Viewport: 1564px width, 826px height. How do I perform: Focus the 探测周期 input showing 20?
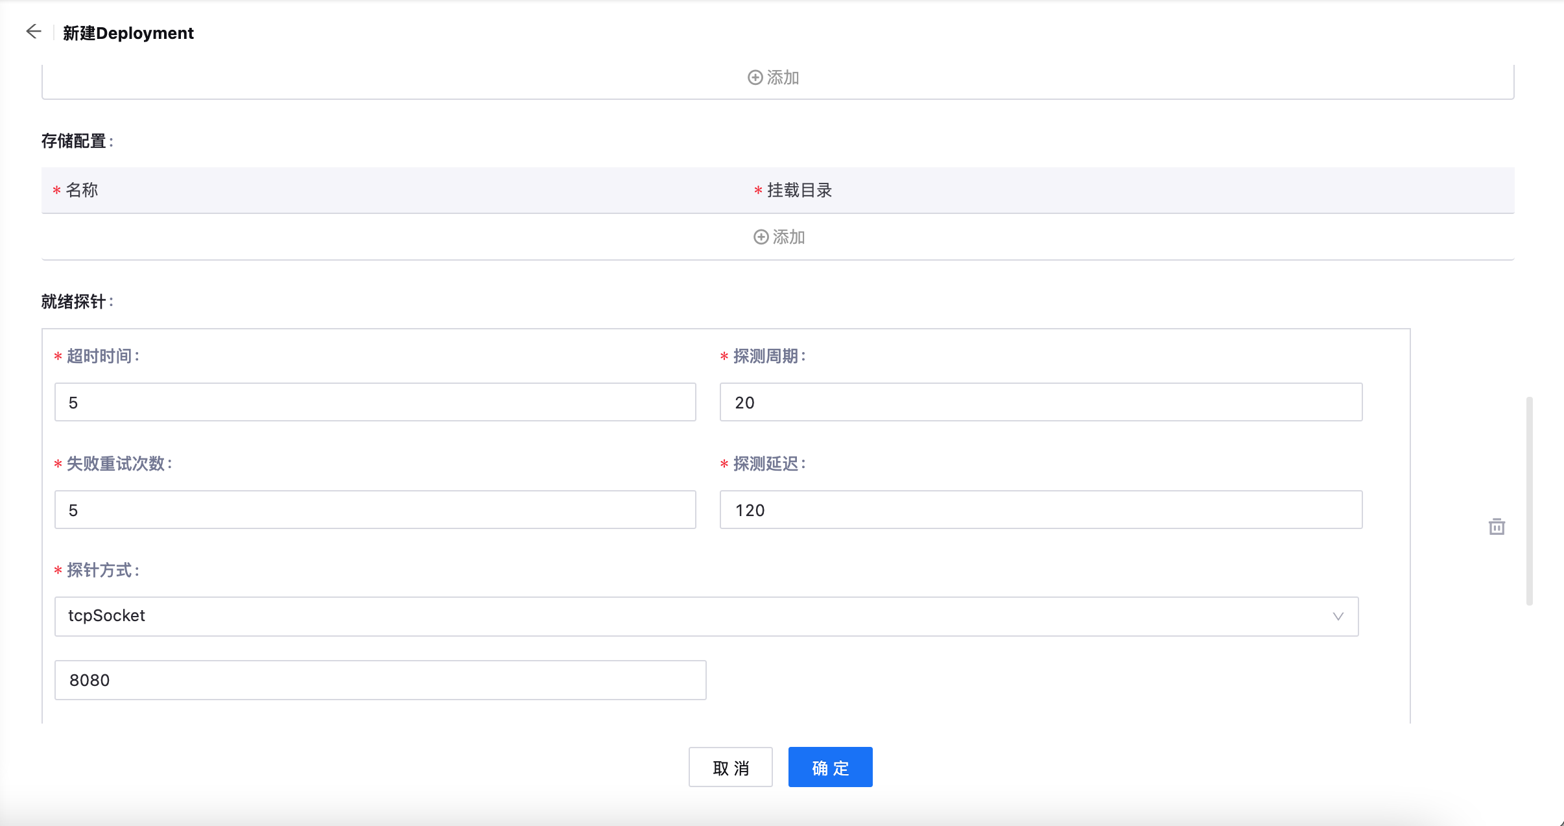pos(1040,402)
